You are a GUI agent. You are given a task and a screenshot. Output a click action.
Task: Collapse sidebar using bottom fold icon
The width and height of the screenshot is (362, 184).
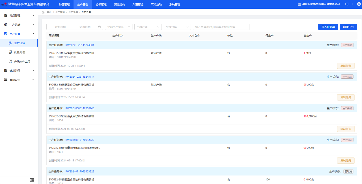coord(32,180)
